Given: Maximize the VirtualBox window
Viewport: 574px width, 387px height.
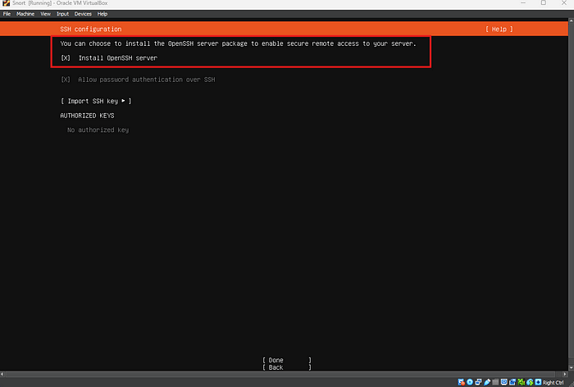Looking at the screenshot, I should [544, 3].
